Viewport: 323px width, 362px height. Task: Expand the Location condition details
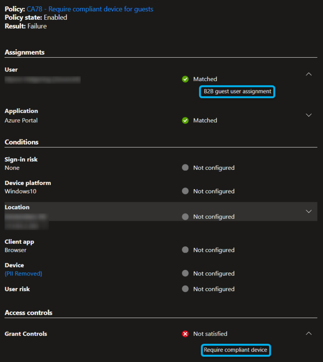[309, 211]
